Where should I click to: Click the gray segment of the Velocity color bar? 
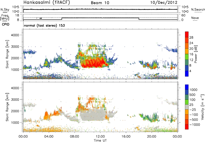point(187,107)
